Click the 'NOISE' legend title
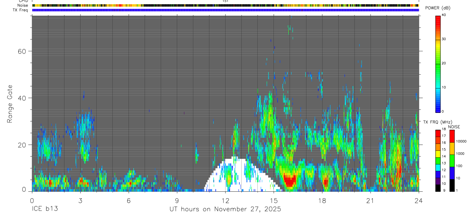 454,127
